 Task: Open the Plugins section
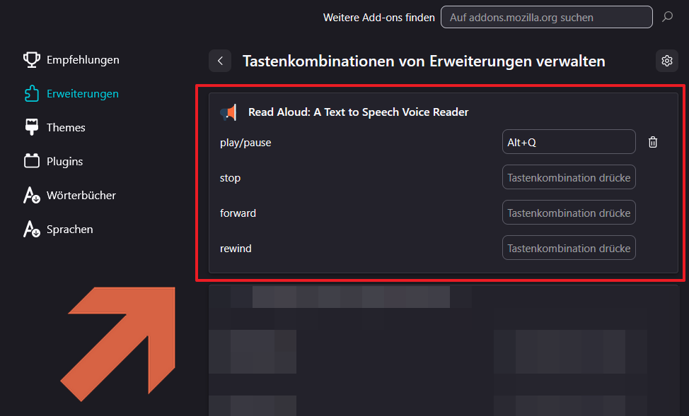pos(54,161)
